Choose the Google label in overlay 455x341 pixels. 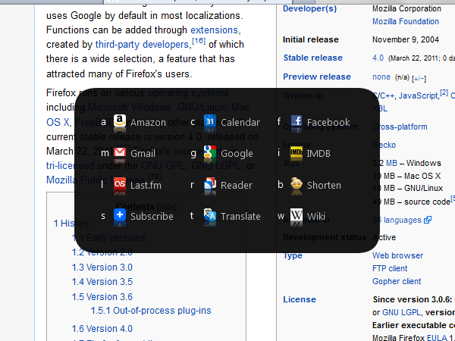pyautogui.click(x=237, y=154)
